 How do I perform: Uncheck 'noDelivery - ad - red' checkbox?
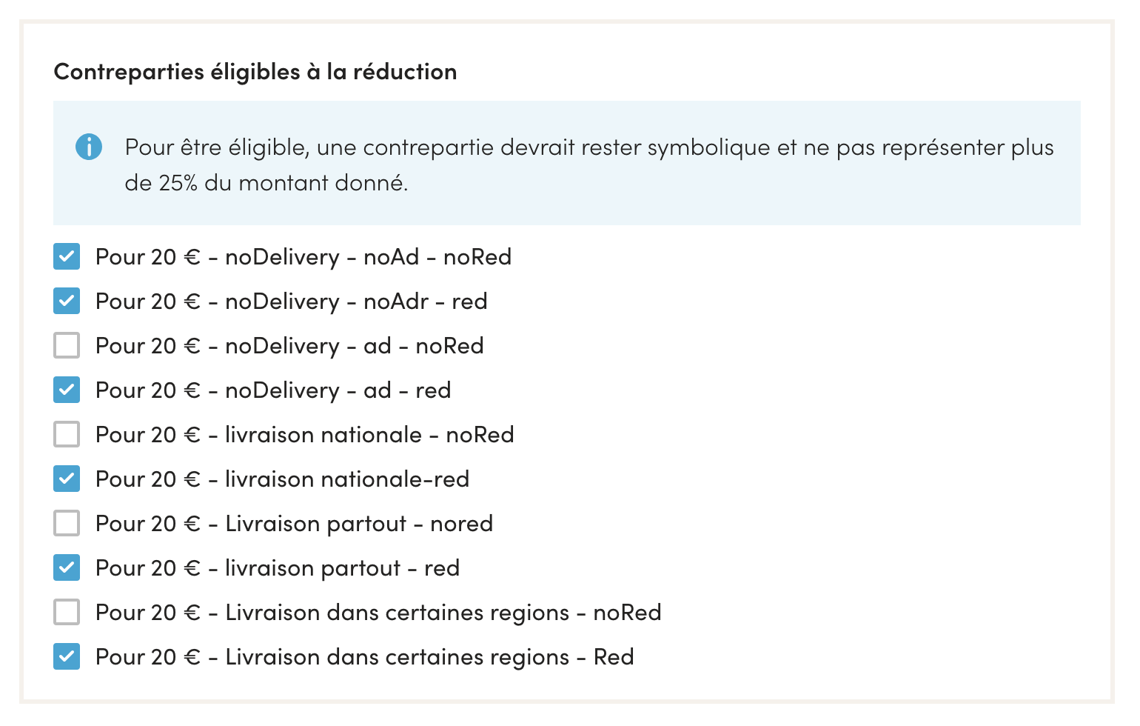tap(67, 390)
